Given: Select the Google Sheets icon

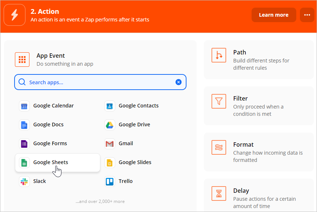Looking at the screenshot, I should click(x=24, y=163).
